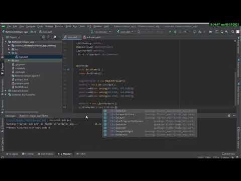Open Terminal tool window
241x181 pixels.
click(28, 154)
